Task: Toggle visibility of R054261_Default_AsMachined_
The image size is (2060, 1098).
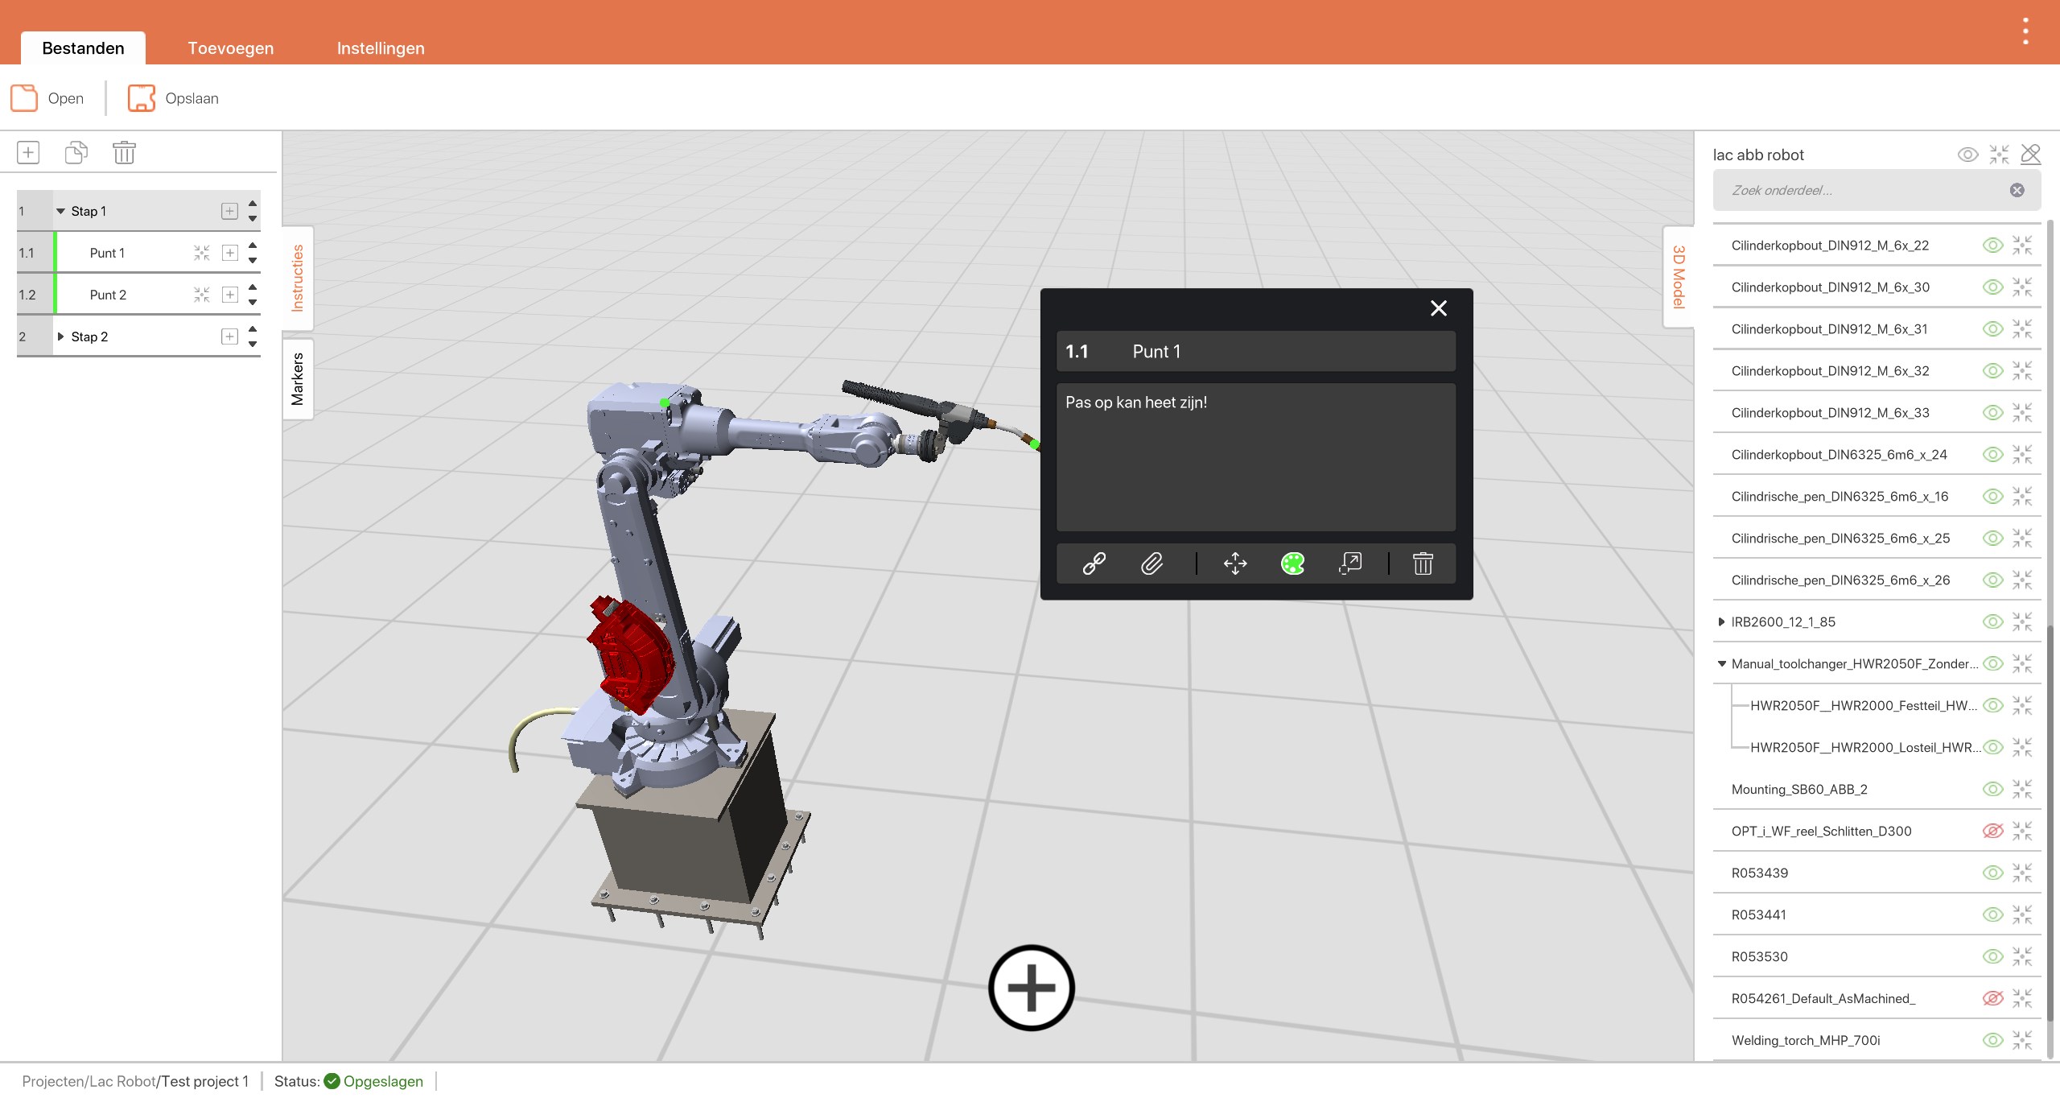Action: [x=1992, y=998]
